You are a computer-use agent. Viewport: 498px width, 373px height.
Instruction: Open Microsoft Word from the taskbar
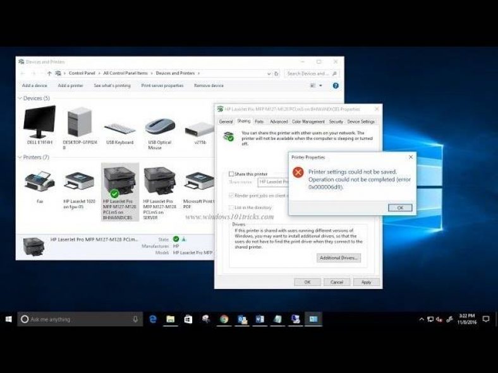(260, 319)
